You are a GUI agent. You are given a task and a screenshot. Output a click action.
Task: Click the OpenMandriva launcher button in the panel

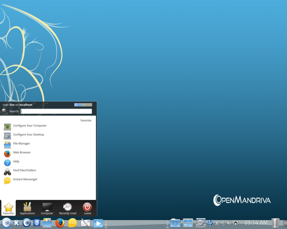(7, 223)
